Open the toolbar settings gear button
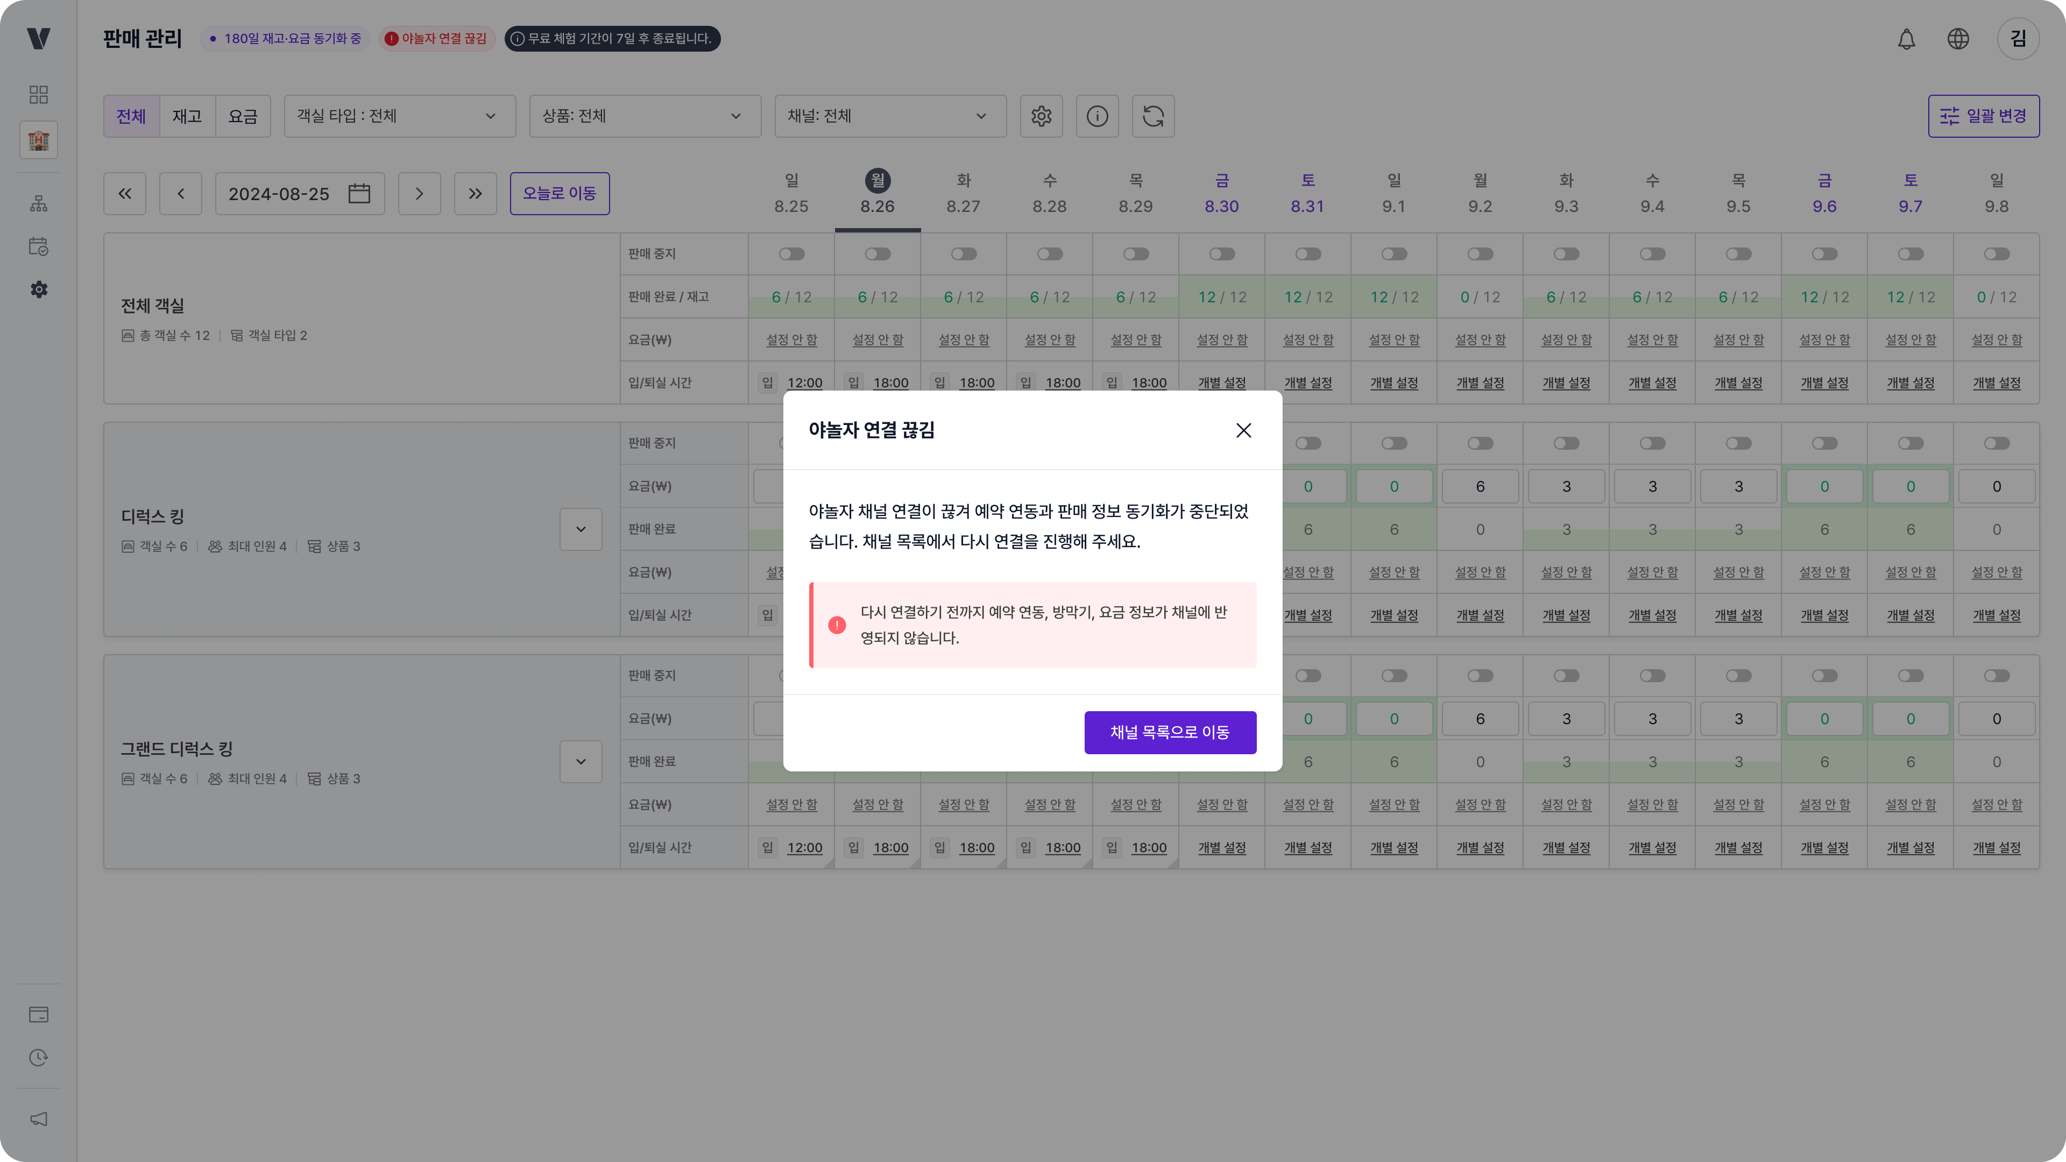 coord(1041,116)
